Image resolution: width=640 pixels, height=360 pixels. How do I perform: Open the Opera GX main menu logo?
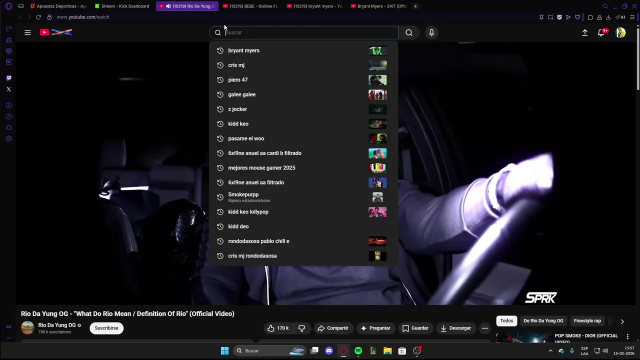click(x=8, y=6)
